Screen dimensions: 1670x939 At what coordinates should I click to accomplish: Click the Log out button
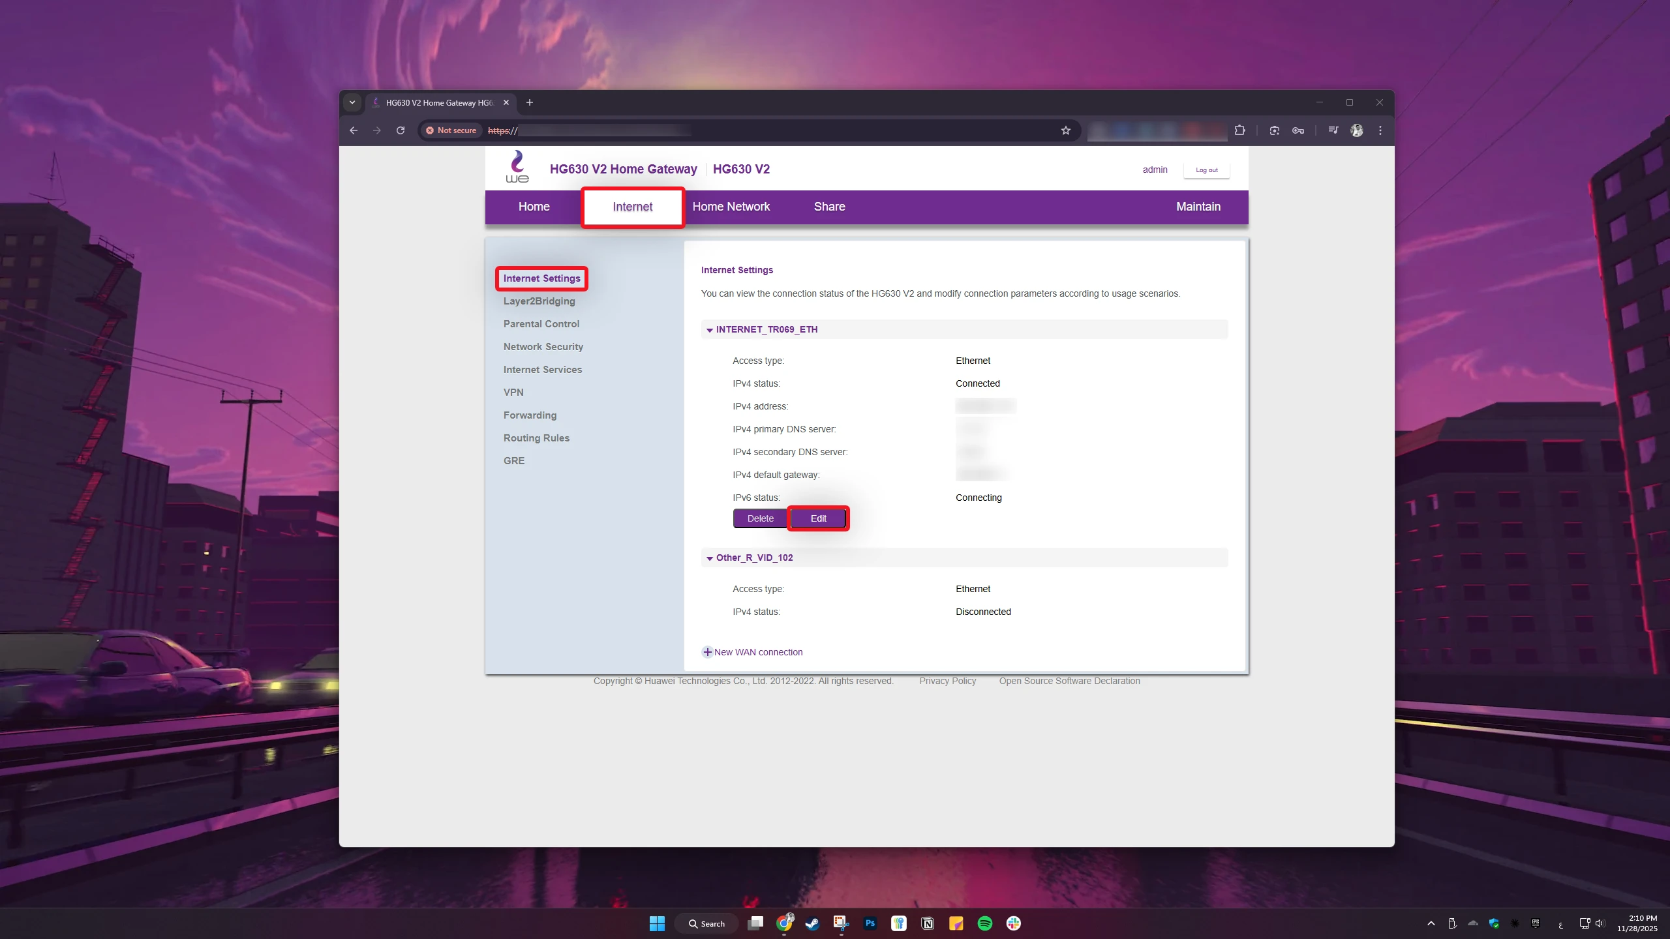(1206, 170)
